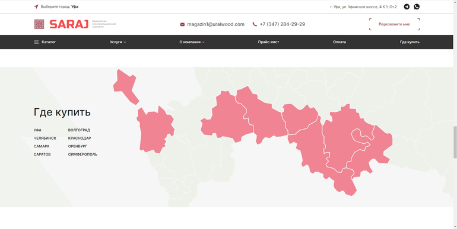457x229 pixels.
Task: Select the ЧЕЛЯБИНСК city link
Action: click(x=45, y=138)
